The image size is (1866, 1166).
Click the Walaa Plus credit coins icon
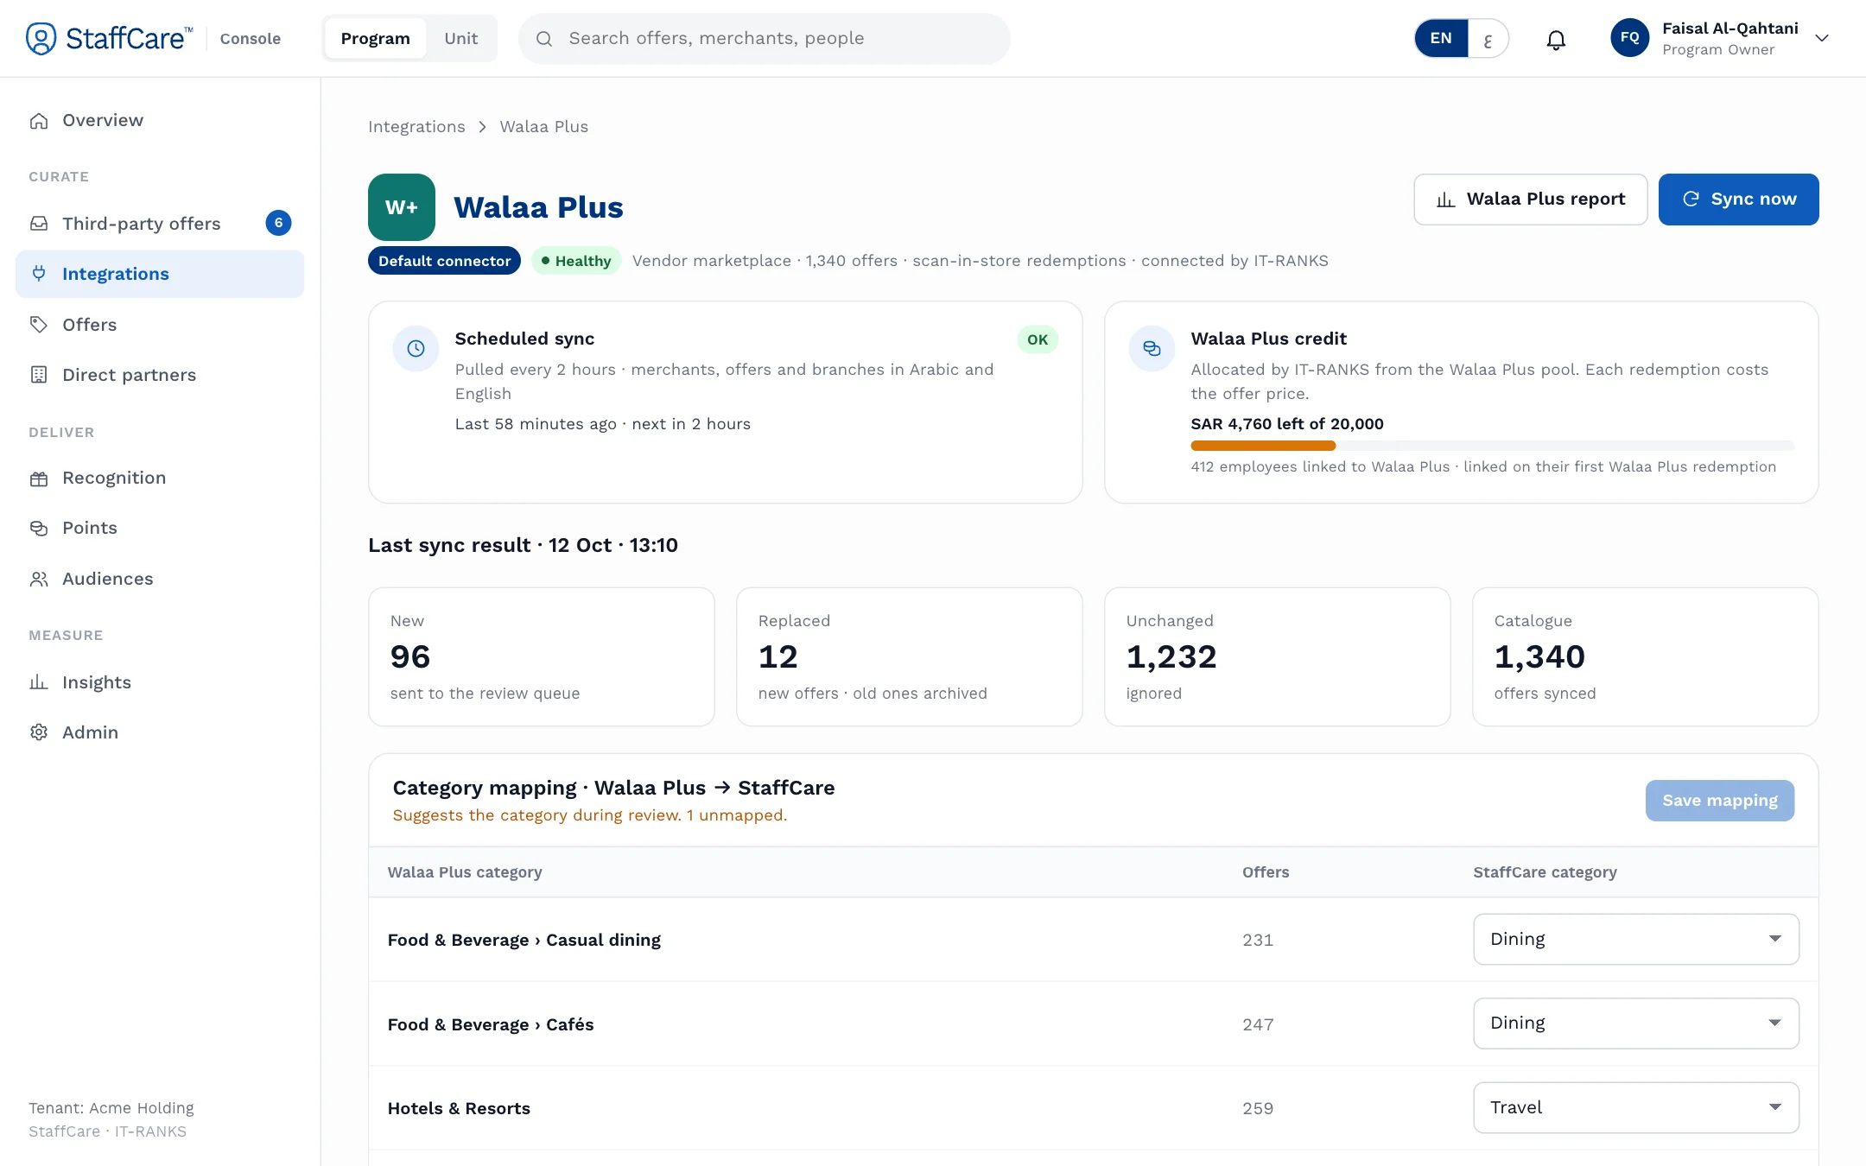tap(1152, 348)
